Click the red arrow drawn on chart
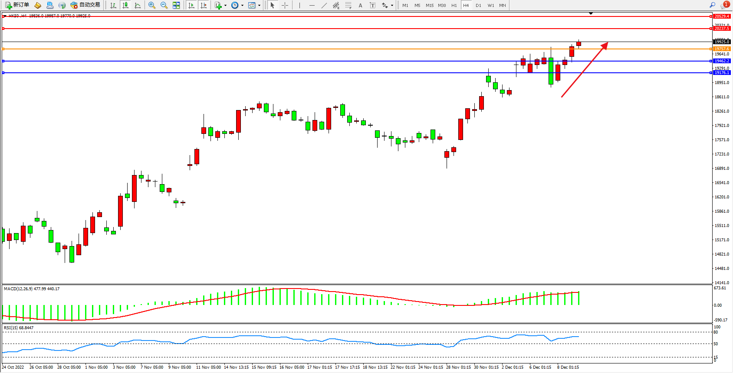Screen dimensions: 733x373 (x=584, y=70)
